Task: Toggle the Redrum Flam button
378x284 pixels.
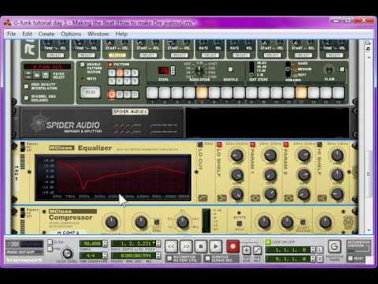Action: click(342, 69)
